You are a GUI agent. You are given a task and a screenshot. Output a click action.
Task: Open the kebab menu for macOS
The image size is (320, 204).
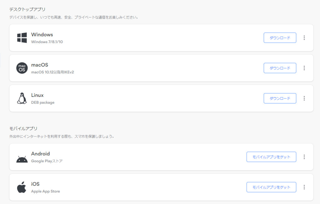[304, 68]
